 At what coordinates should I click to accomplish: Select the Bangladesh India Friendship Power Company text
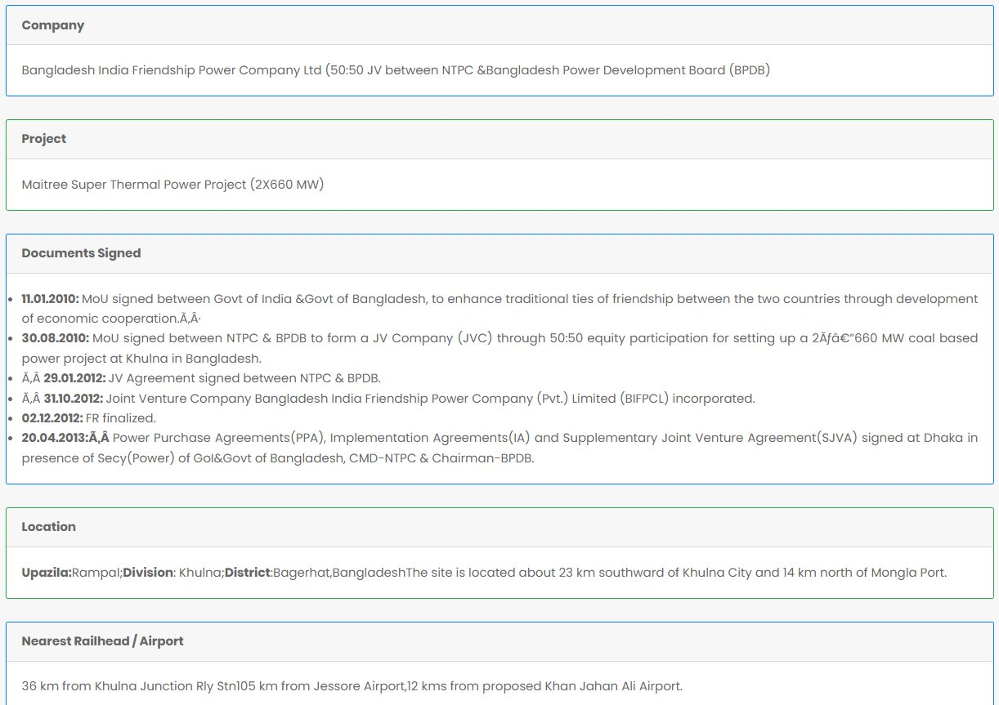396,70
